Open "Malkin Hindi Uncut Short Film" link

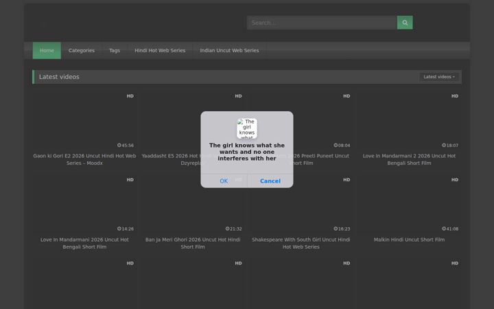409,240
